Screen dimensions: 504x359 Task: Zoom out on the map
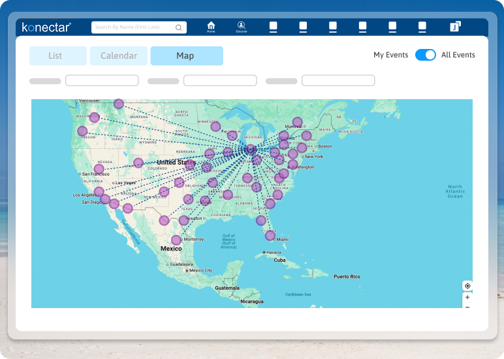[467, 306]
